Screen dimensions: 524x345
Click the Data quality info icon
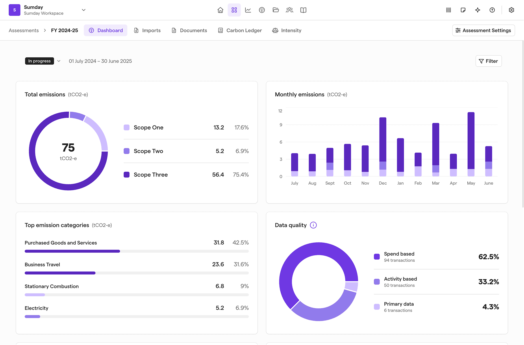[x=313, y=225]
